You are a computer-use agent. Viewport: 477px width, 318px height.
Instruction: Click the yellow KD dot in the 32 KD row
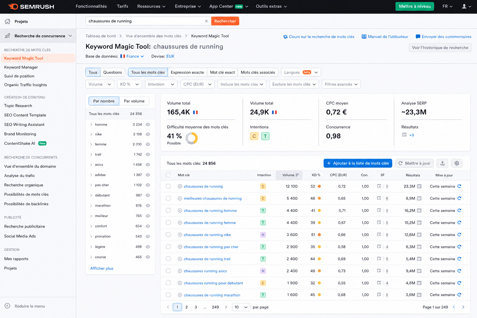319,283
